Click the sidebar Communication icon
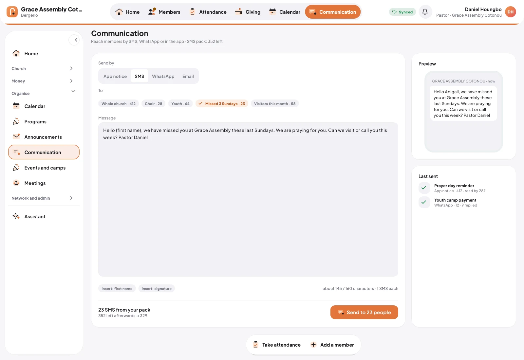The height and width of the screenshot is (360, 524). (x=16, y=152)
